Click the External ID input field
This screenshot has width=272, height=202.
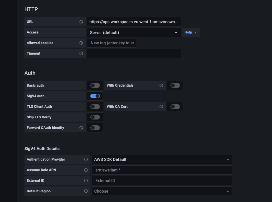pyautogui.click(x=162, y=180)
